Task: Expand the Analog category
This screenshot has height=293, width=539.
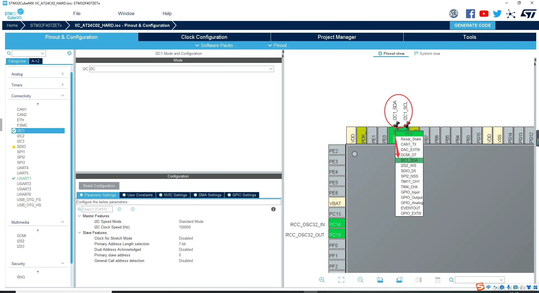Action: [62, 74]
